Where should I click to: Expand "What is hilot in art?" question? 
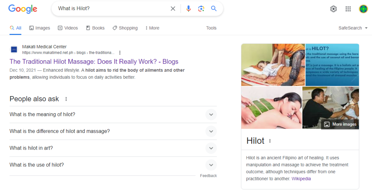pos(211,148)
